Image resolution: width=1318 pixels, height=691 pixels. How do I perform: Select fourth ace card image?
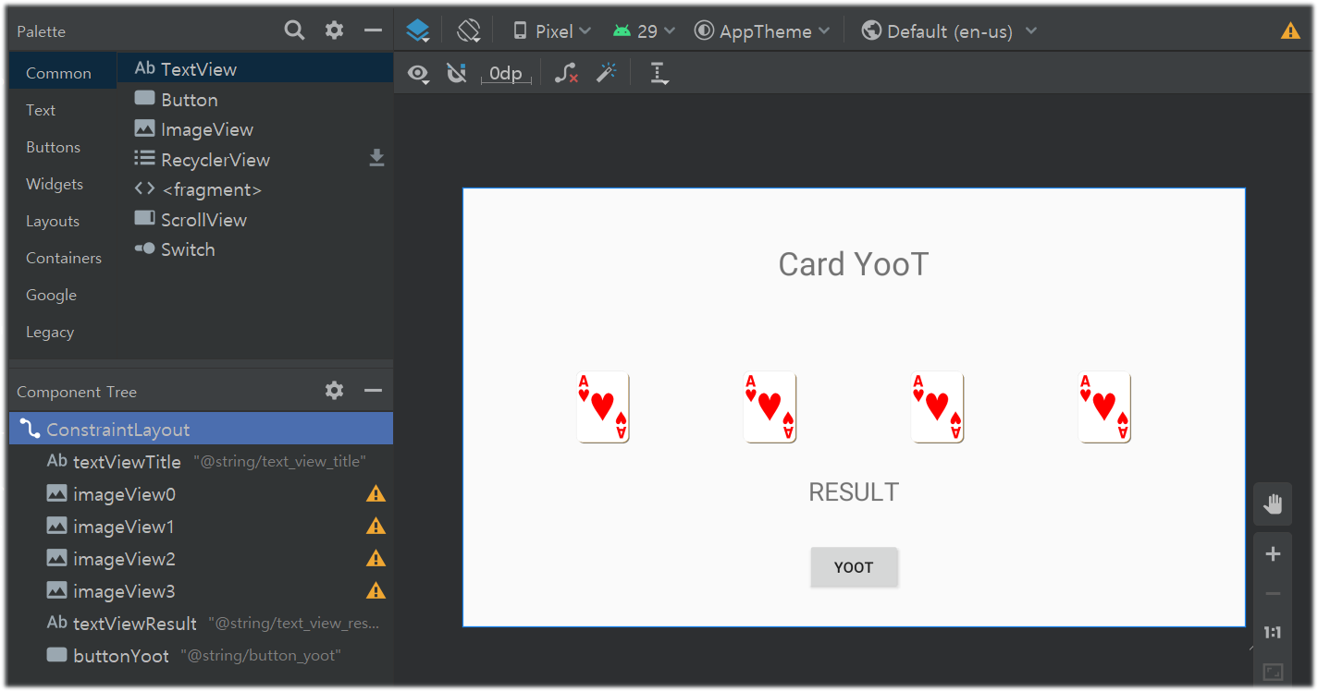point(1104,407)
